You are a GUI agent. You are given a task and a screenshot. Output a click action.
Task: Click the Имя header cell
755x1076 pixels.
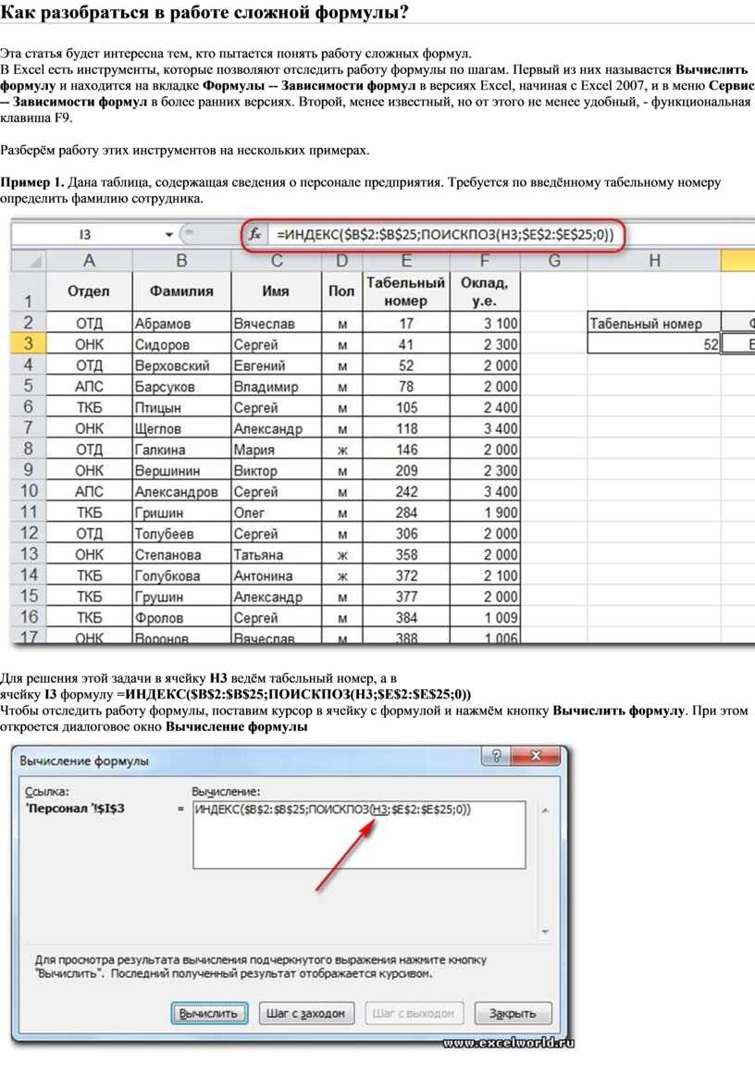(x=277, y=291)
